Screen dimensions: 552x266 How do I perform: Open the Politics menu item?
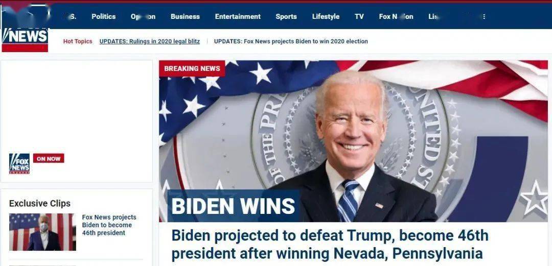(103, 16)
